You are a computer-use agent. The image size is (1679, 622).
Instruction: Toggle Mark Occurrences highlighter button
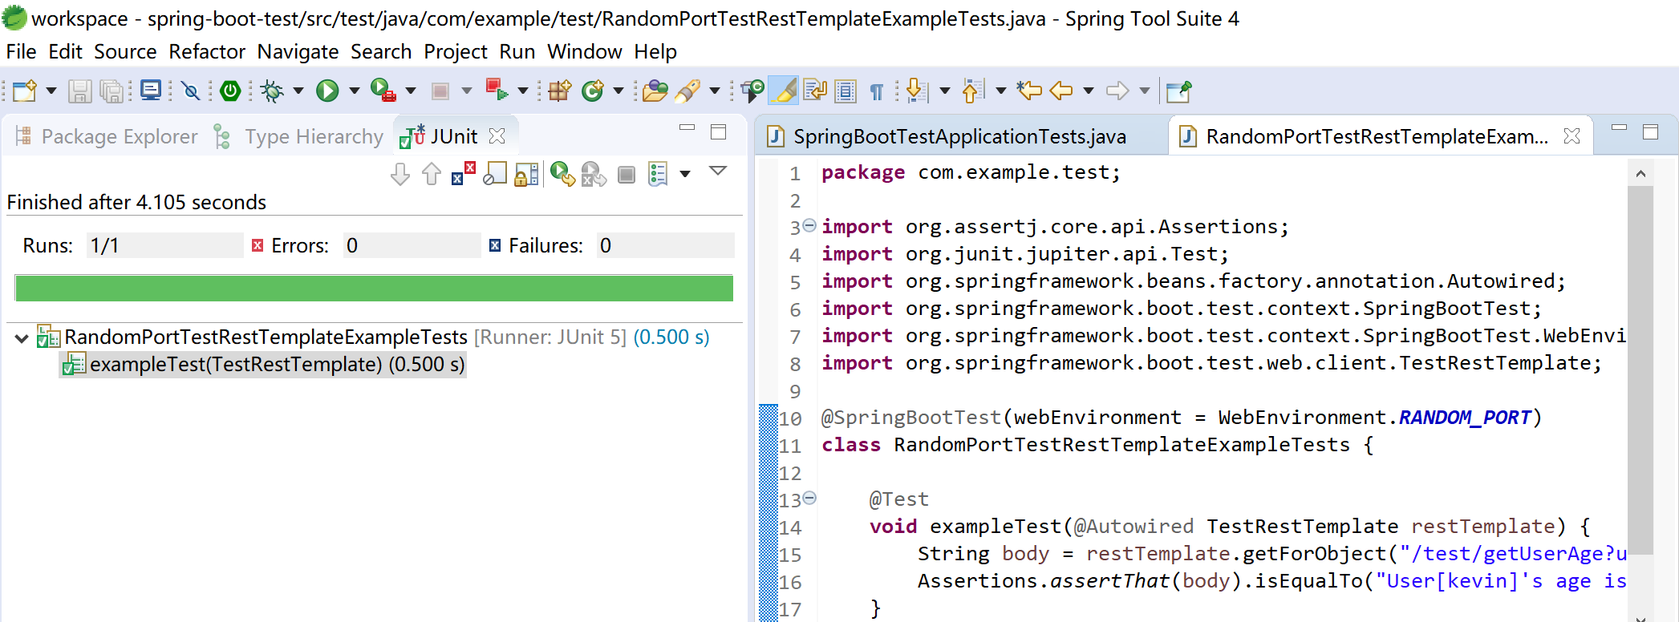pos(784,91)
